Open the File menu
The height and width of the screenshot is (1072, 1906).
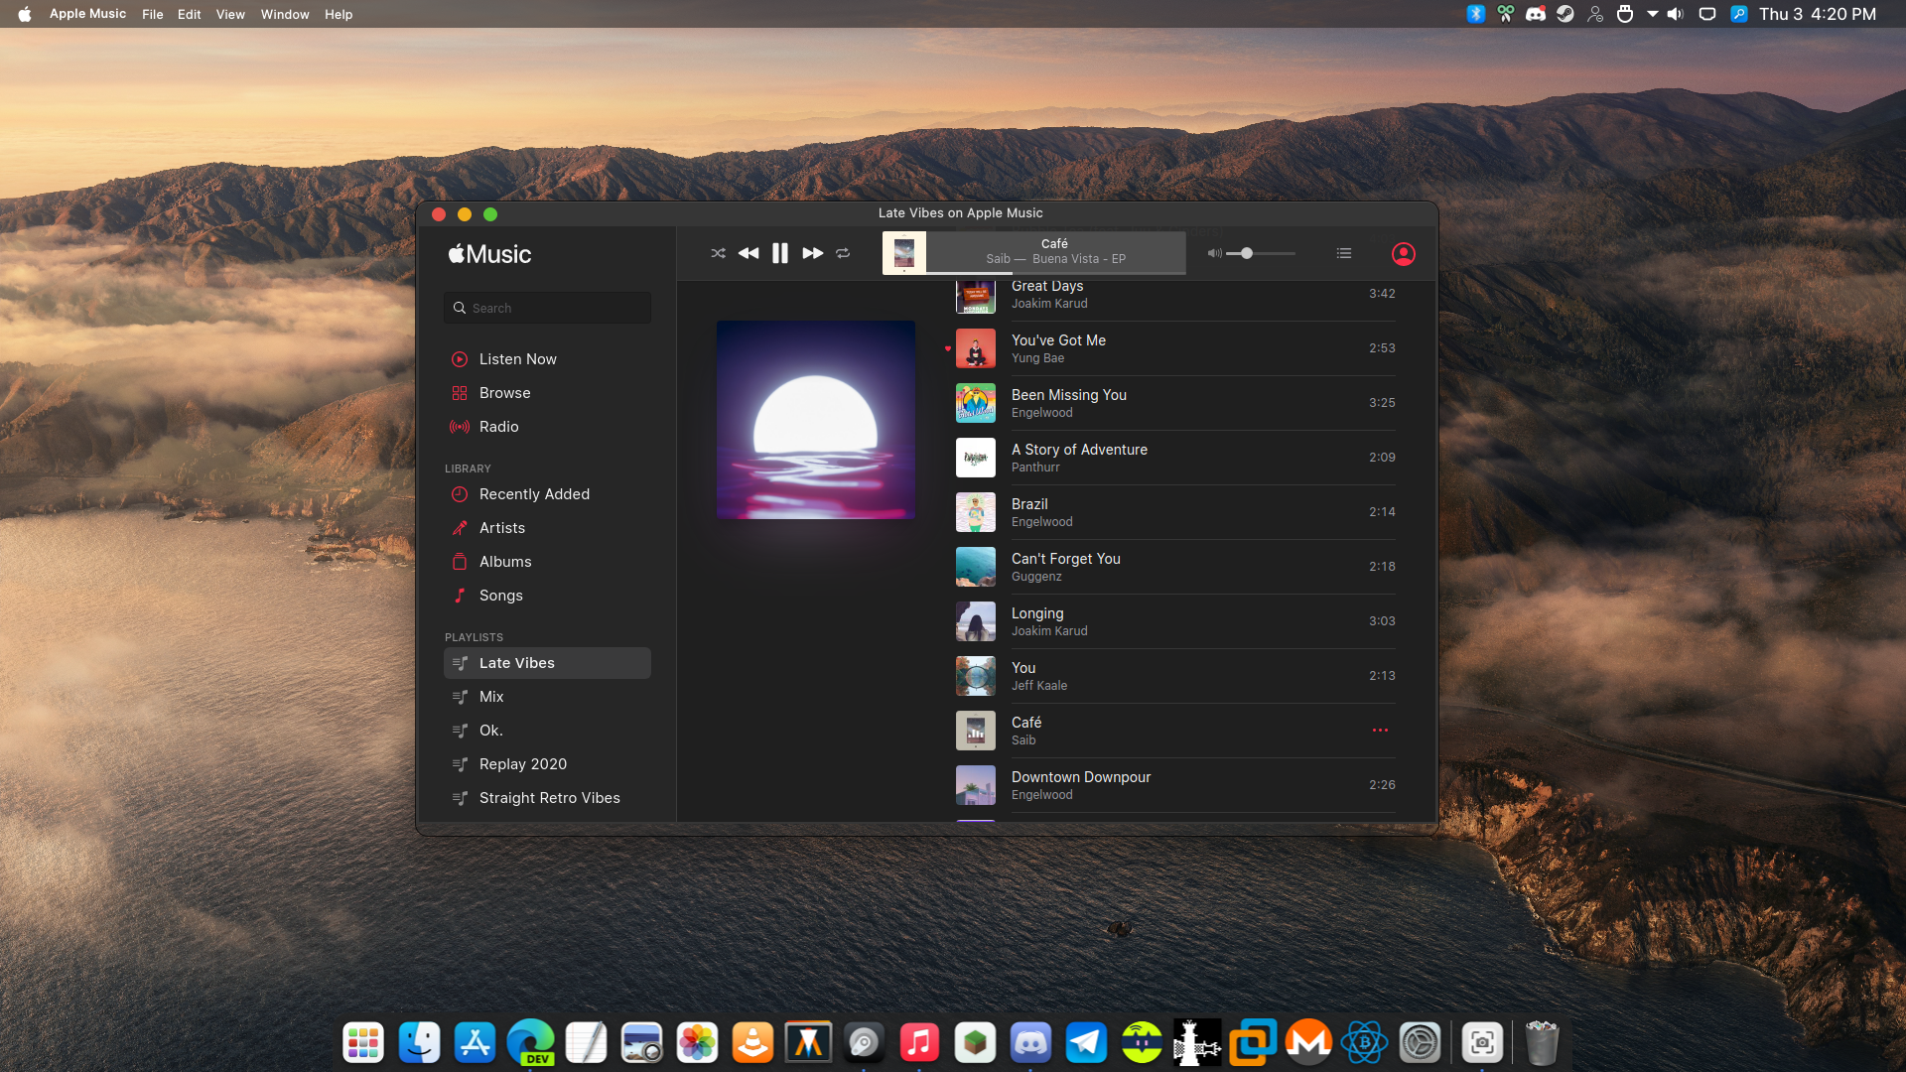pos(152,14)
